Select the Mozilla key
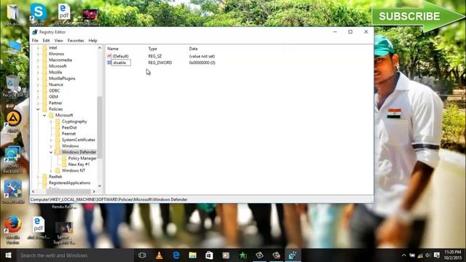The height and width of the screenshot is (262, 466). click(55, 72)
